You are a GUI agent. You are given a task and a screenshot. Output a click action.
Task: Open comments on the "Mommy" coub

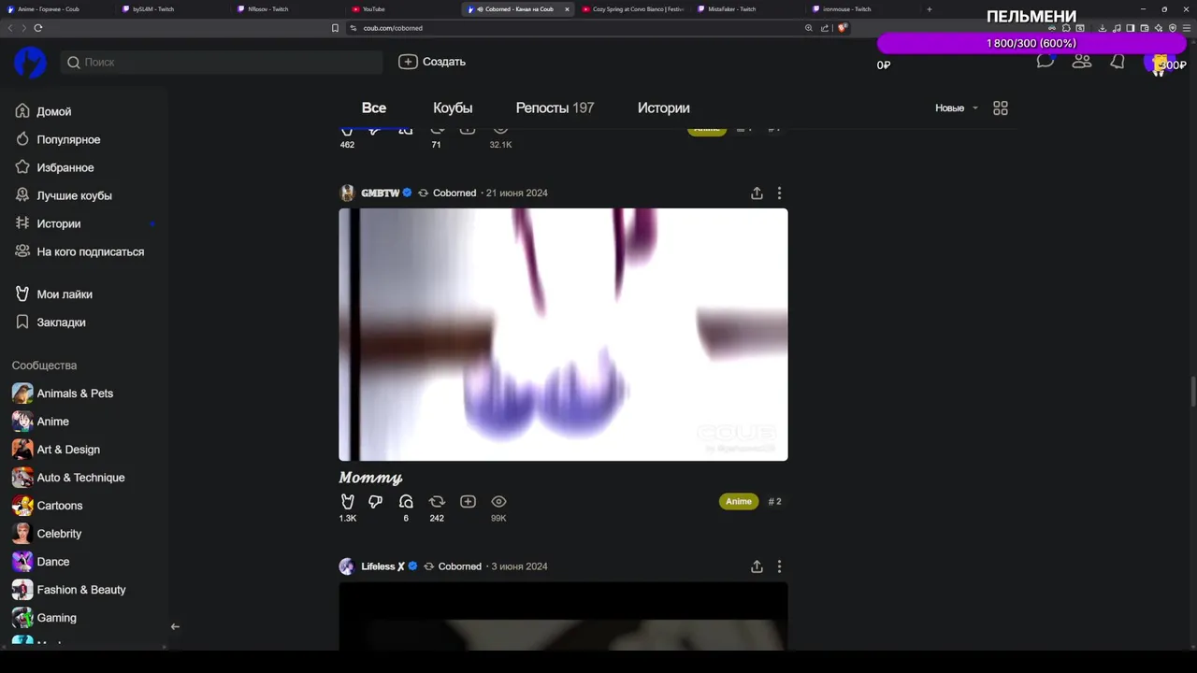tap(406, 502)
